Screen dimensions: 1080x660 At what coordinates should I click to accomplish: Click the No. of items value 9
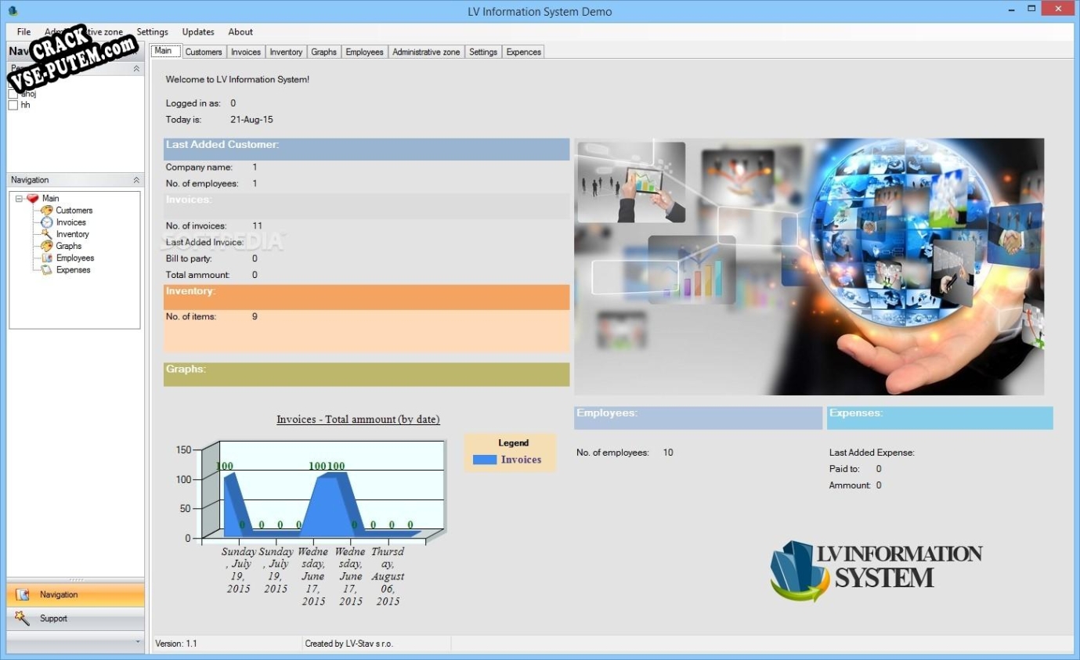255,317
